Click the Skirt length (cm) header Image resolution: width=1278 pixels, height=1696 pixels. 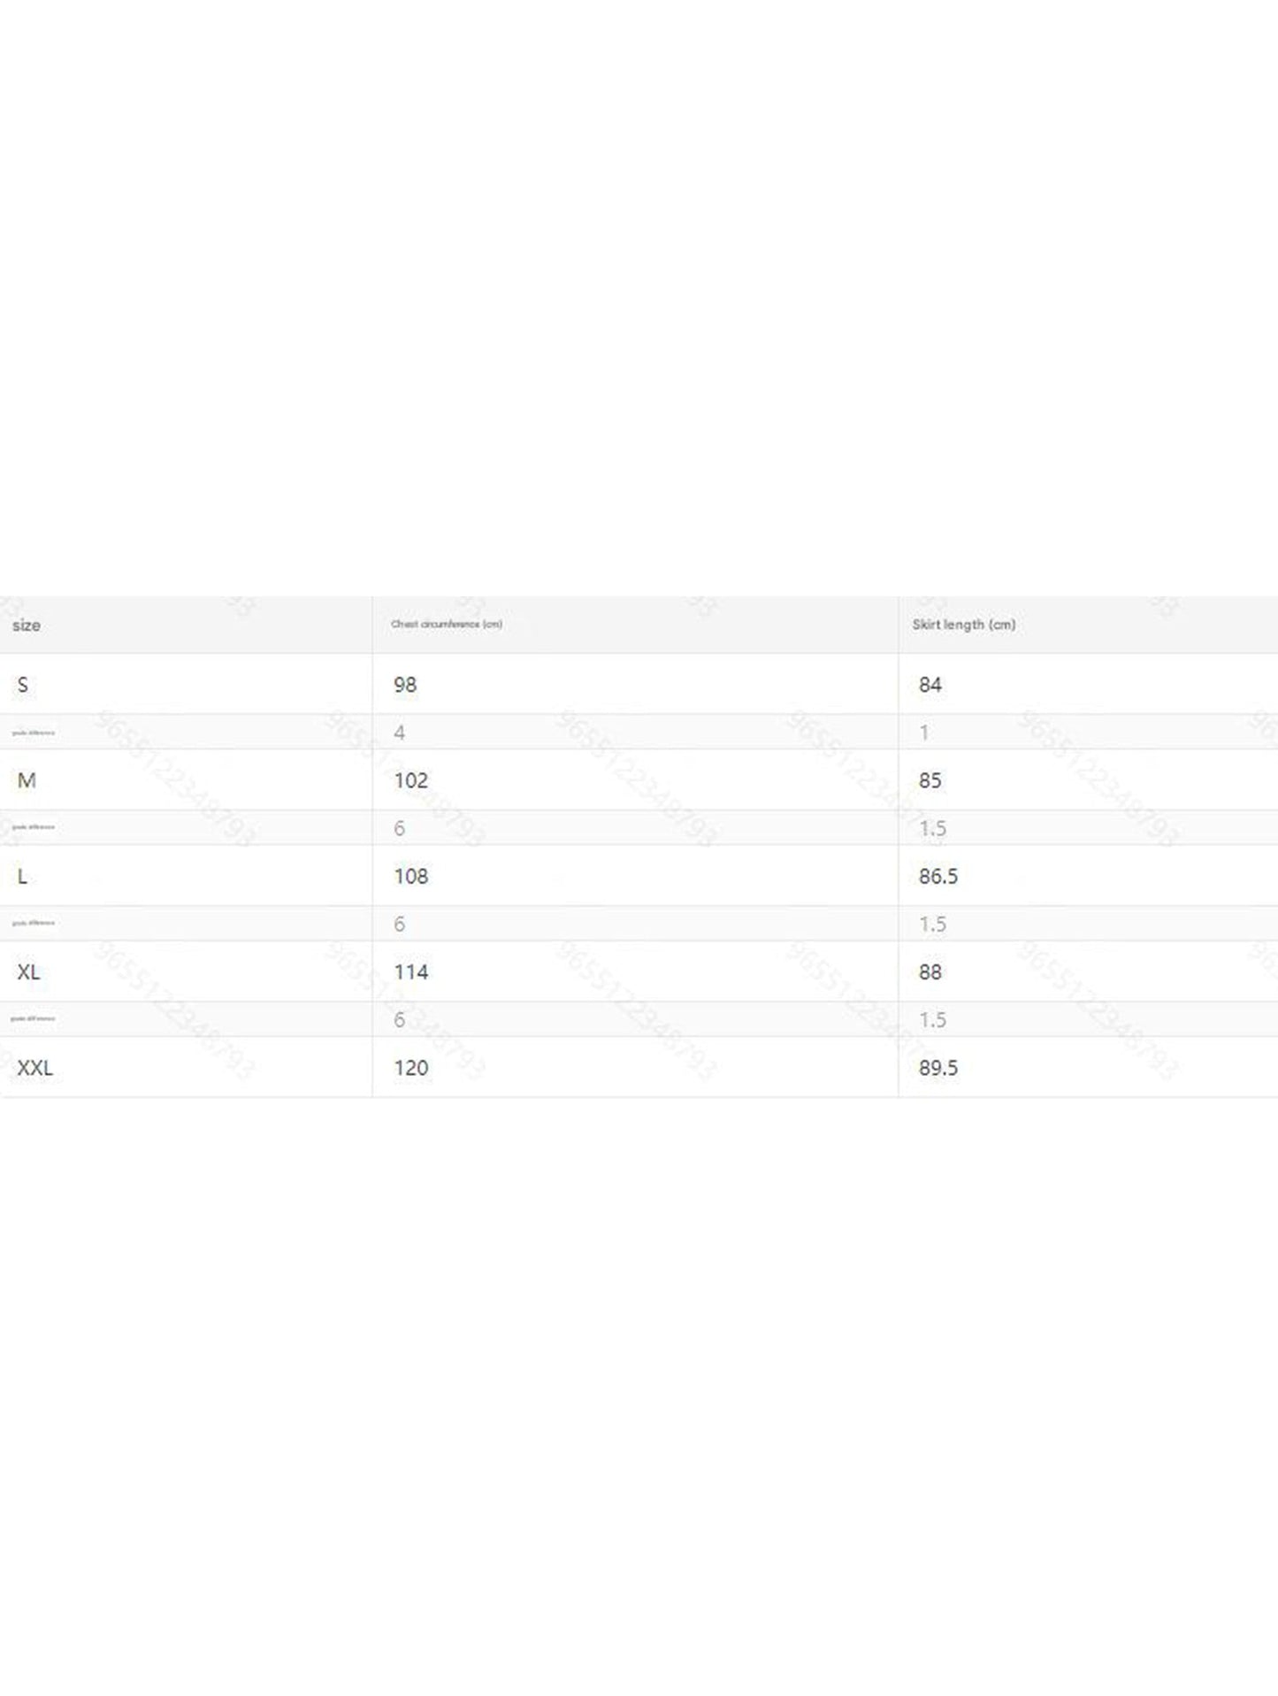pyautogui.click(x=964, y=625)
